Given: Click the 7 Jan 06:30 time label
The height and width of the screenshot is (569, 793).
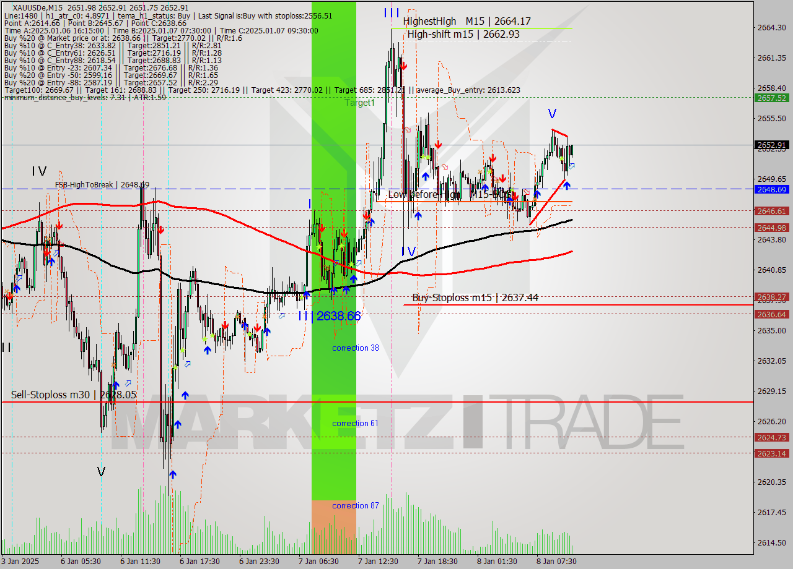Looking at the screenshot, I should 318,562.
